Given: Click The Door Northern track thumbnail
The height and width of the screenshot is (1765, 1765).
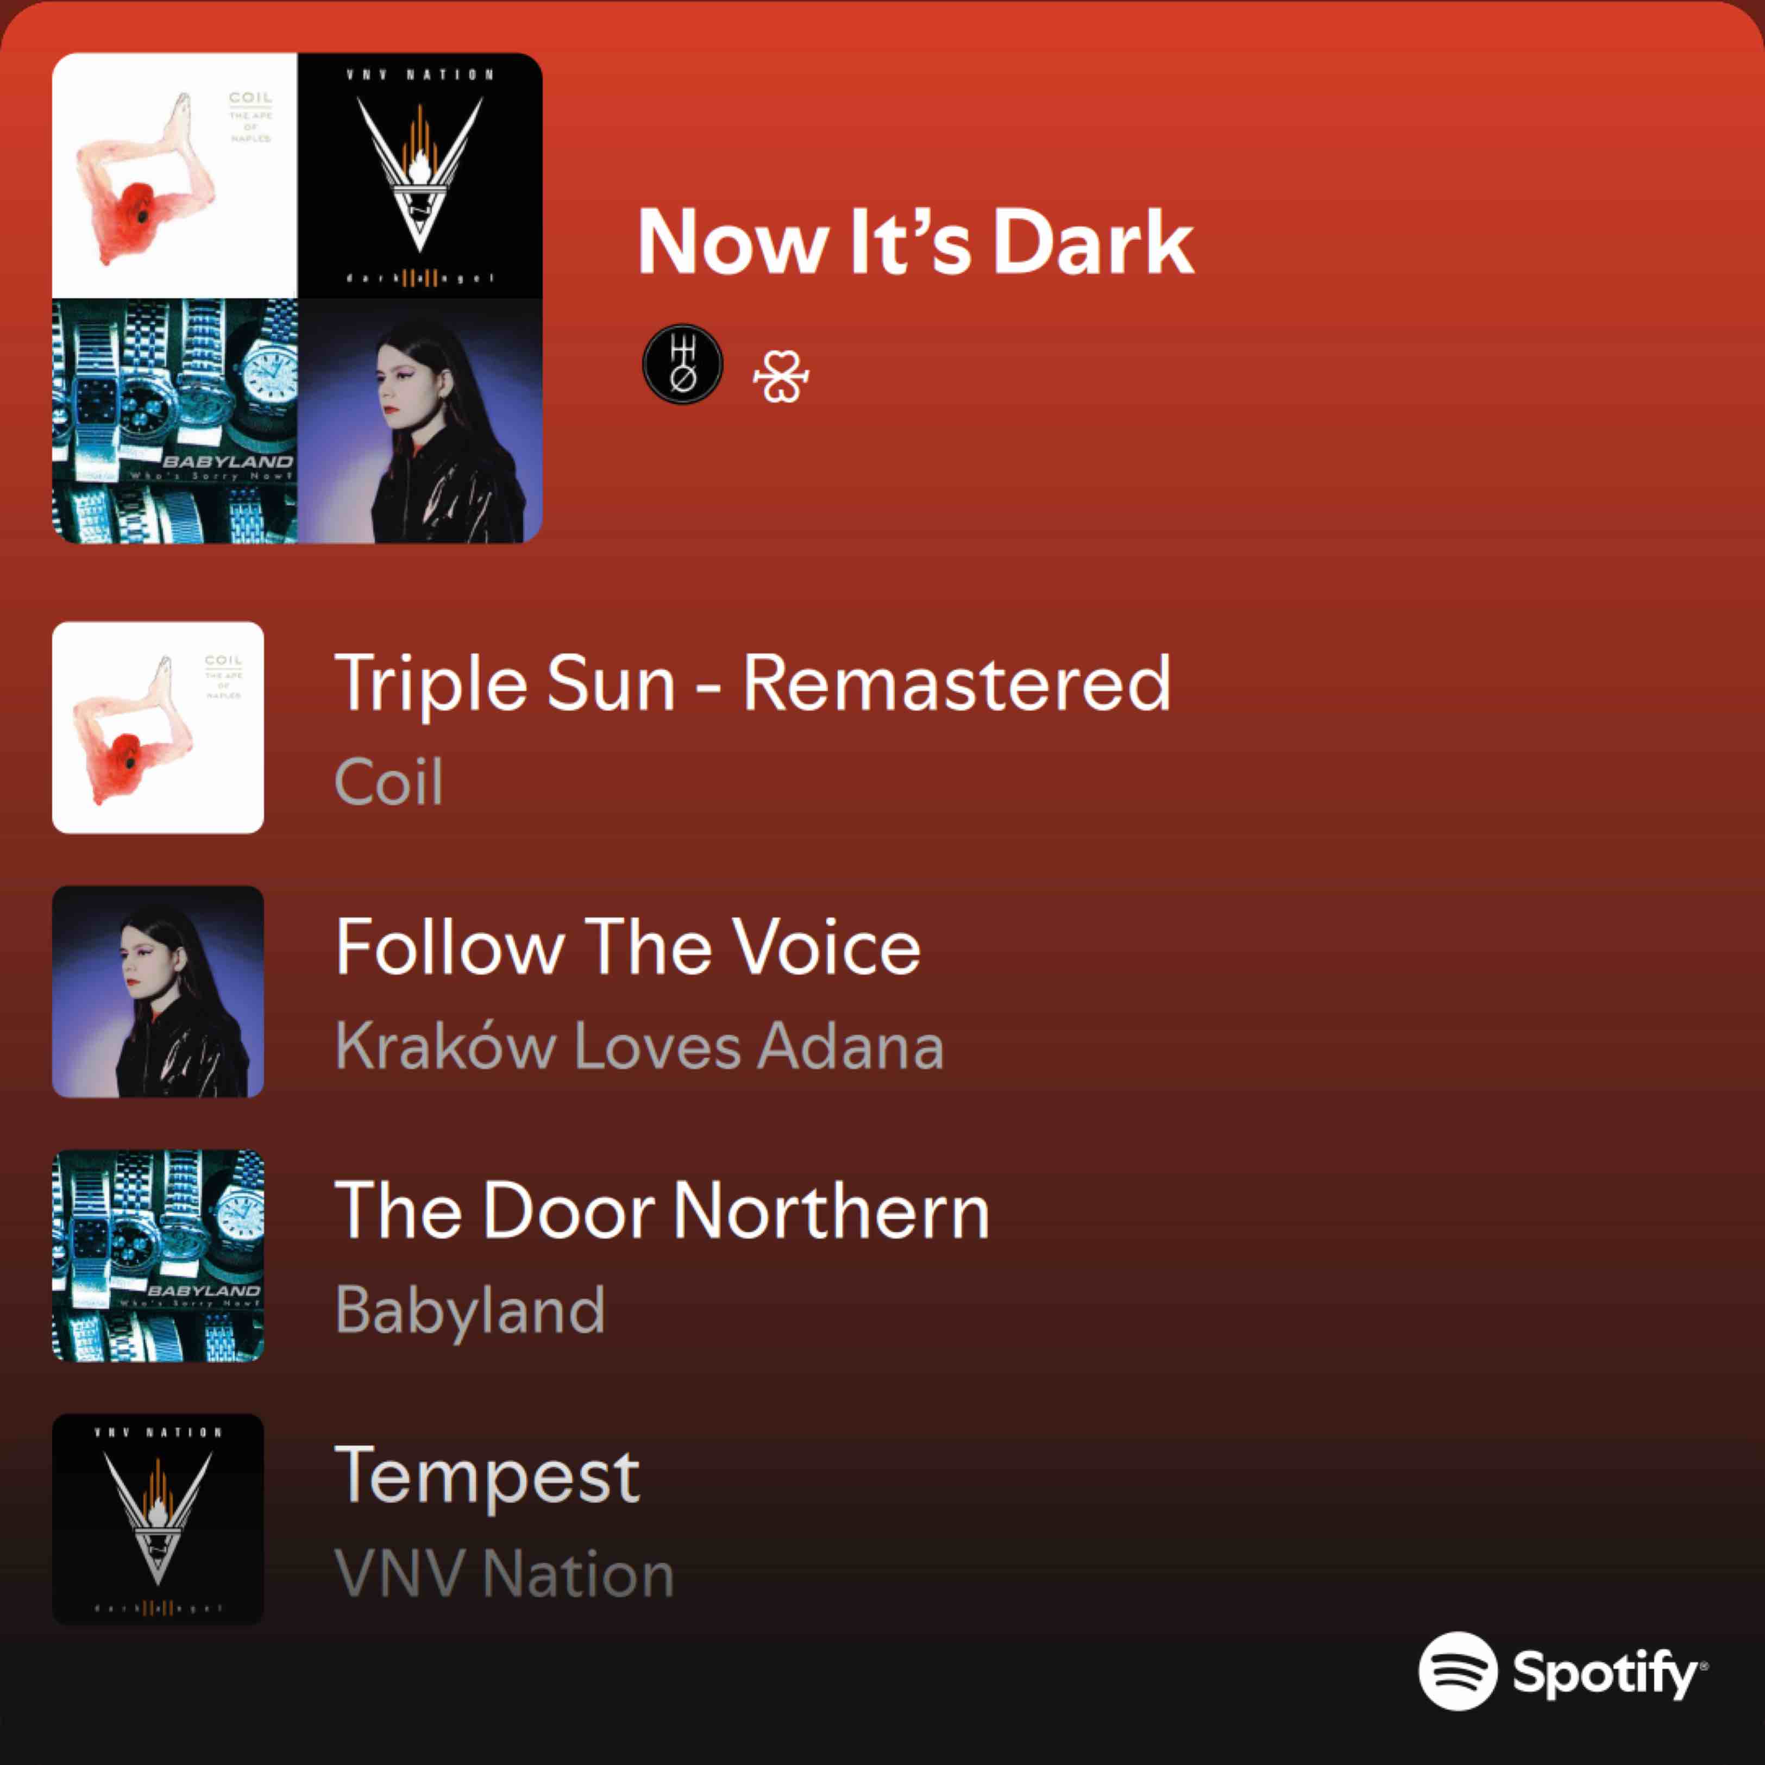Looking at the screenshot, I should point(158,1255).
